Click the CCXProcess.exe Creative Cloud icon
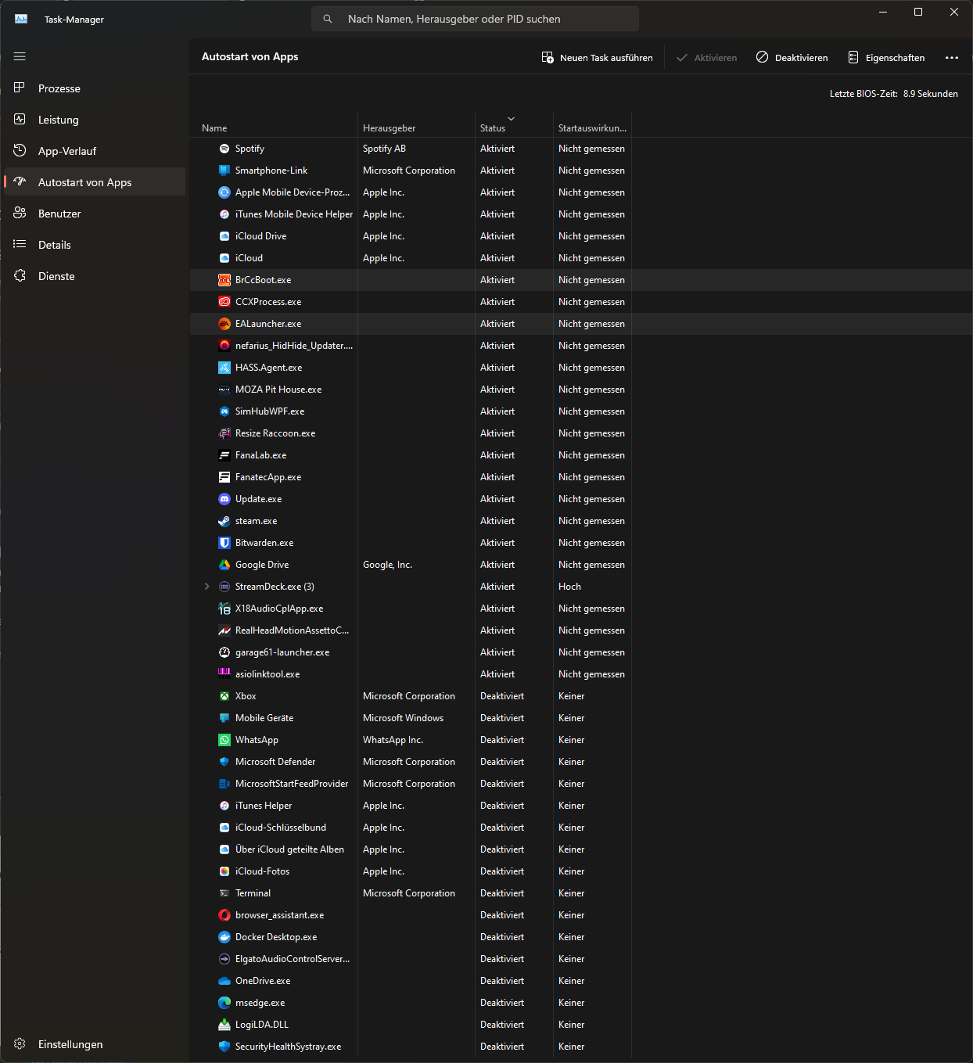This screenshot has width=973, height=1063. [224, 302]
